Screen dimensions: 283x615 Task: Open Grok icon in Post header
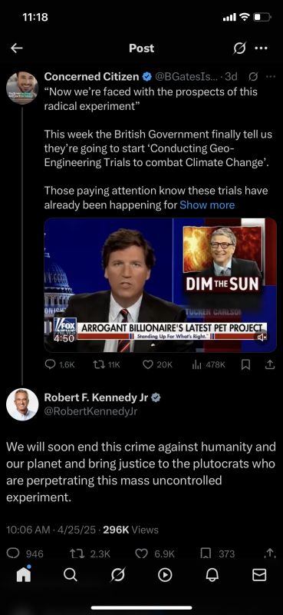coord(239,48)
